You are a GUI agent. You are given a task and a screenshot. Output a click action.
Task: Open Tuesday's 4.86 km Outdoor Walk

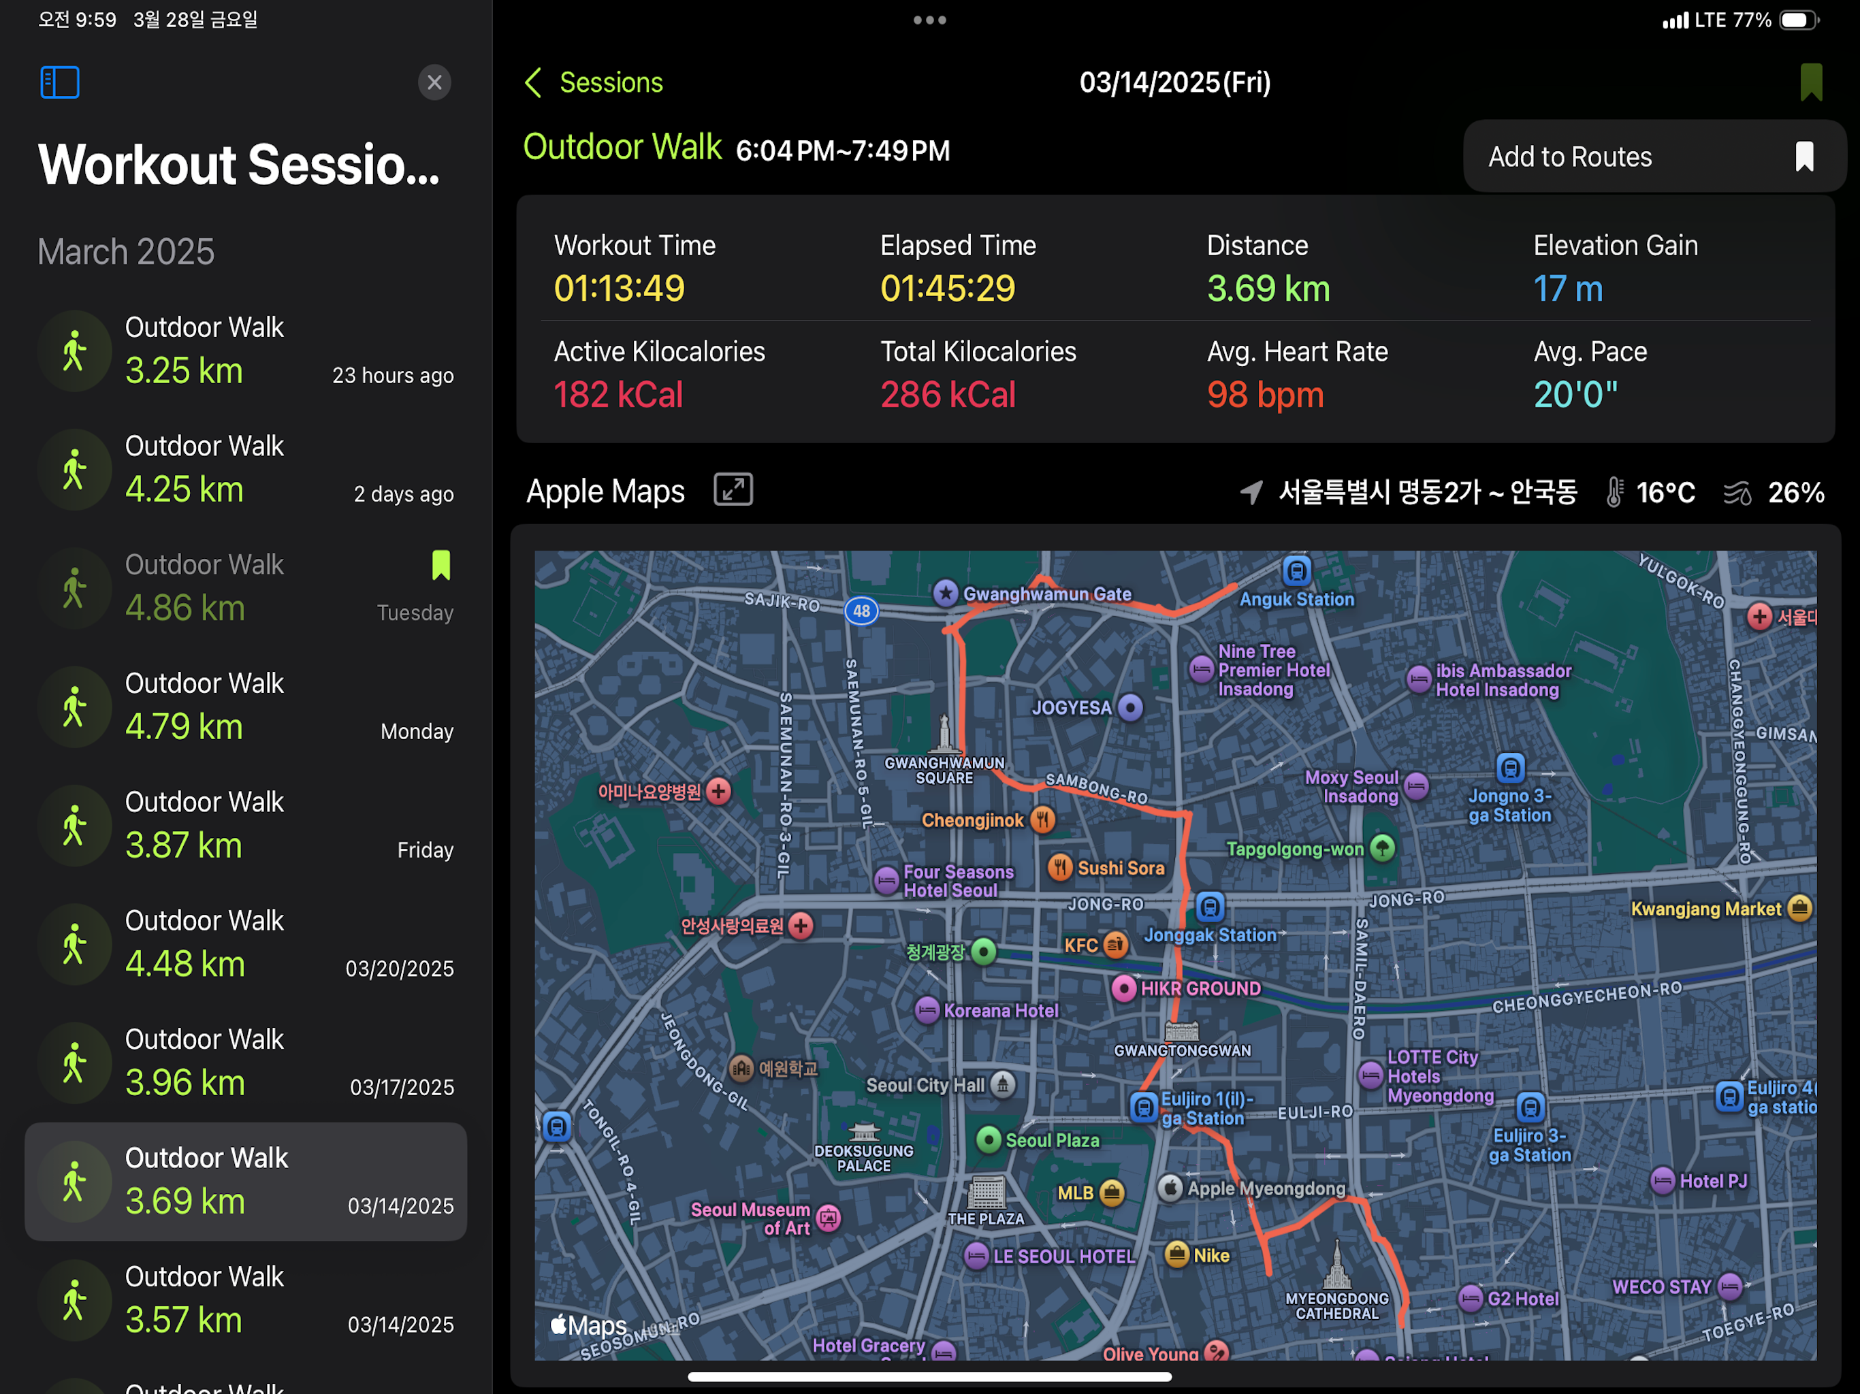click(x=246, y=587)
